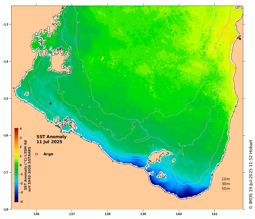Screen dimensions: 255x219
Task: Click the SST Anomaly title text
Action: [51, 137]
